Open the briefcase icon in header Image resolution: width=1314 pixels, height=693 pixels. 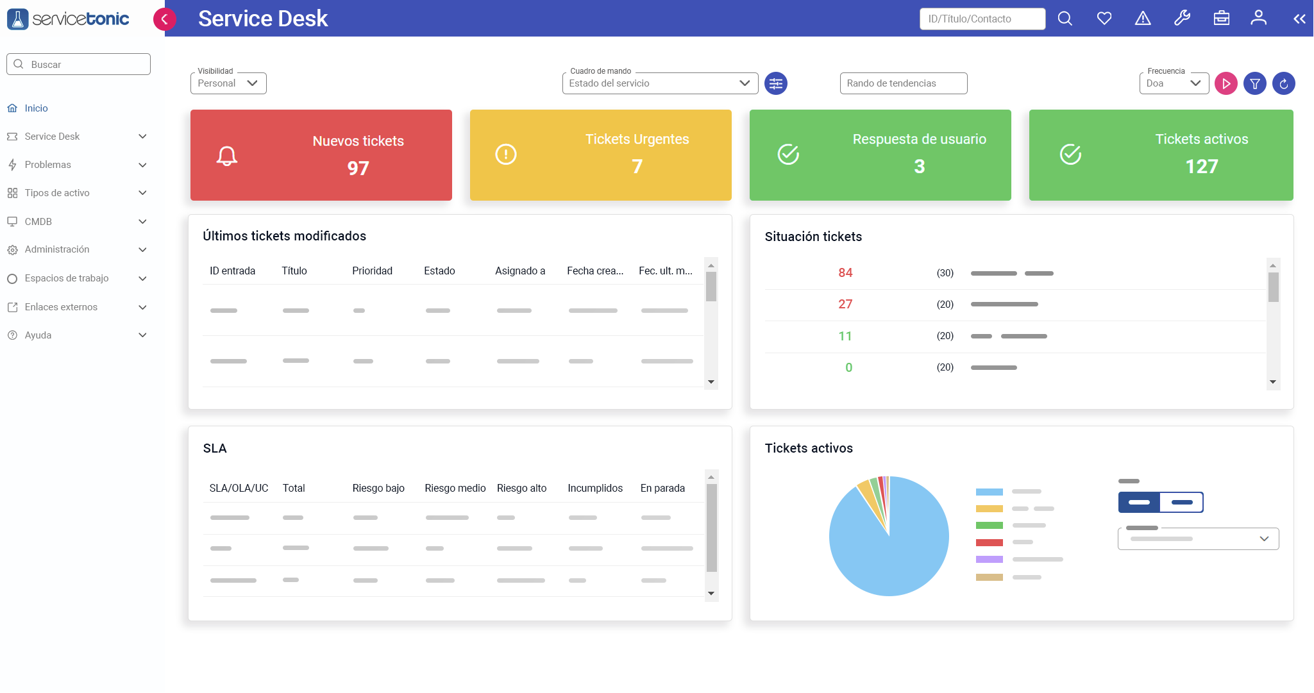pyautogui.click(x=1221, y=19)
